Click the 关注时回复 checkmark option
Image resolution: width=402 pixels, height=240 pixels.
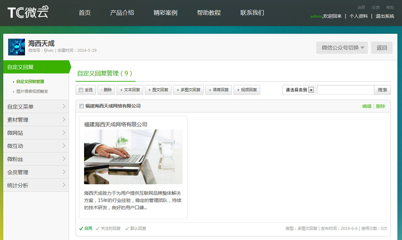tap(108, 228)
